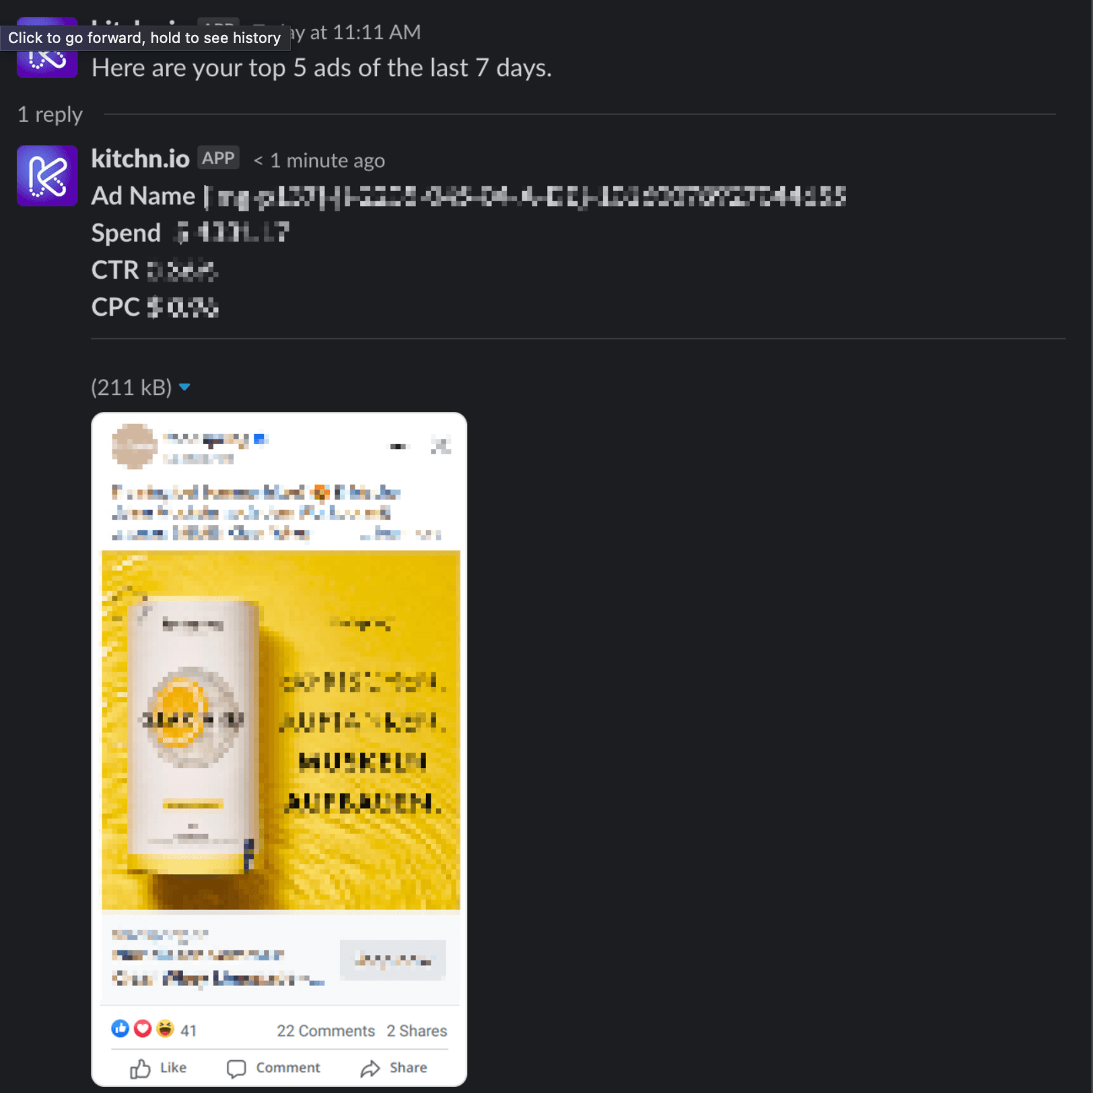Click the ad's call-to-action button
Viewport: 1093px width, 1093px height.
(x=393, y=960)
